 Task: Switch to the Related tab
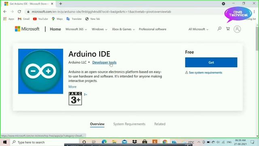pos(160,124)
